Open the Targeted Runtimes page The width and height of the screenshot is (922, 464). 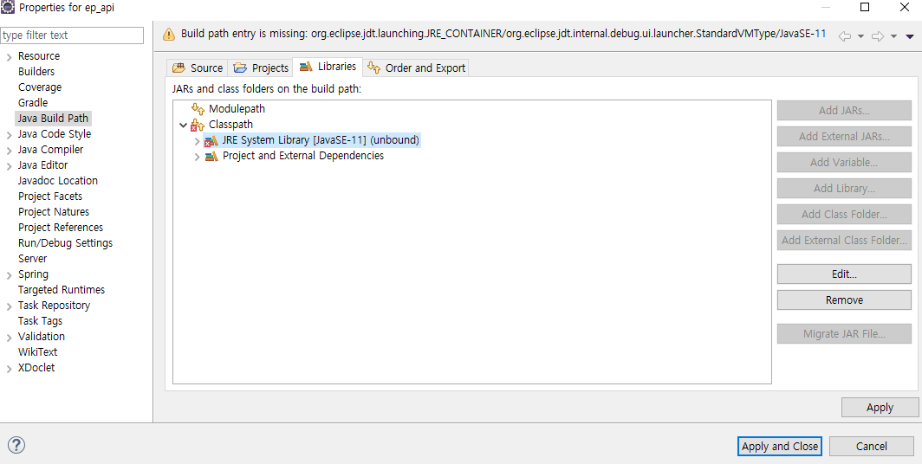(62, 289)
